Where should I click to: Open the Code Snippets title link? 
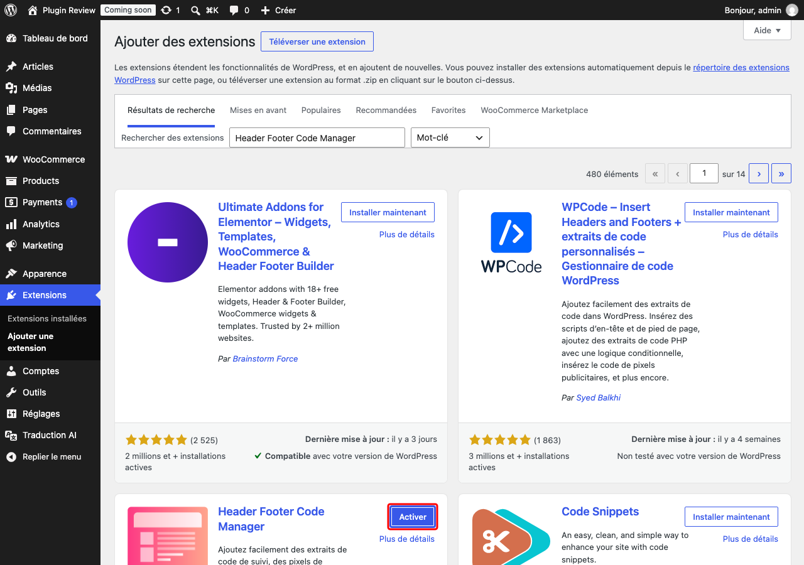(x=600, y=512)
